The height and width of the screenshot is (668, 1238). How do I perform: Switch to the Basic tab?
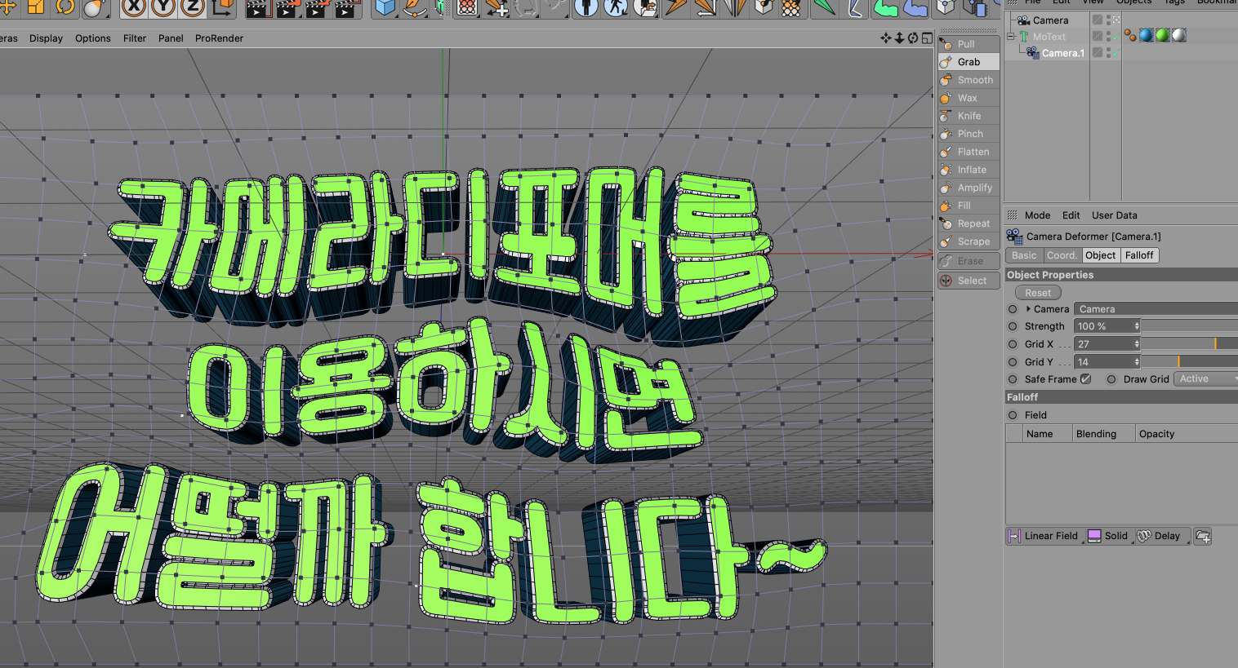click(x=1024, y=255)
